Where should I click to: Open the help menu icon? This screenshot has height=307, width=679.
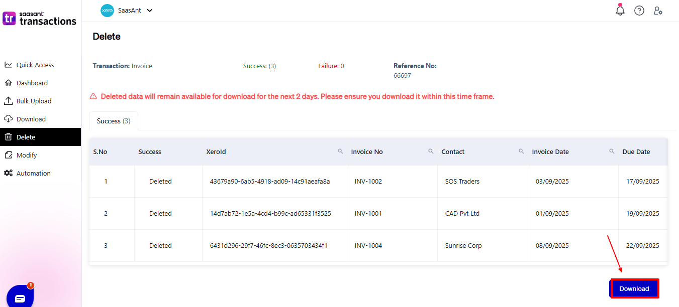coord(639,10)
